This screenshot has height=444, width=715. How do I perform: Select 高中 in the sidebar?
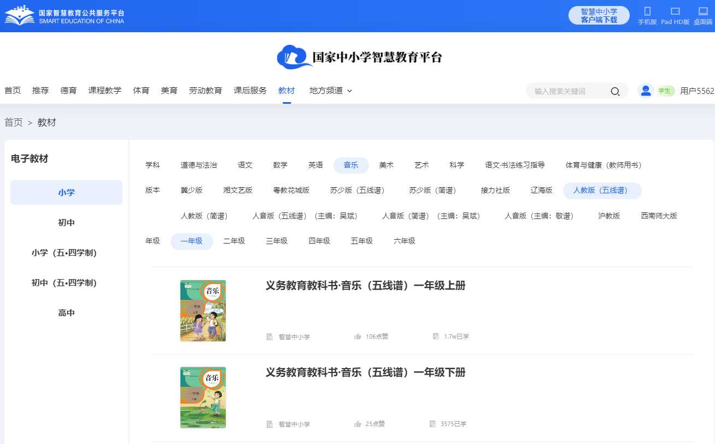point(66,313)
